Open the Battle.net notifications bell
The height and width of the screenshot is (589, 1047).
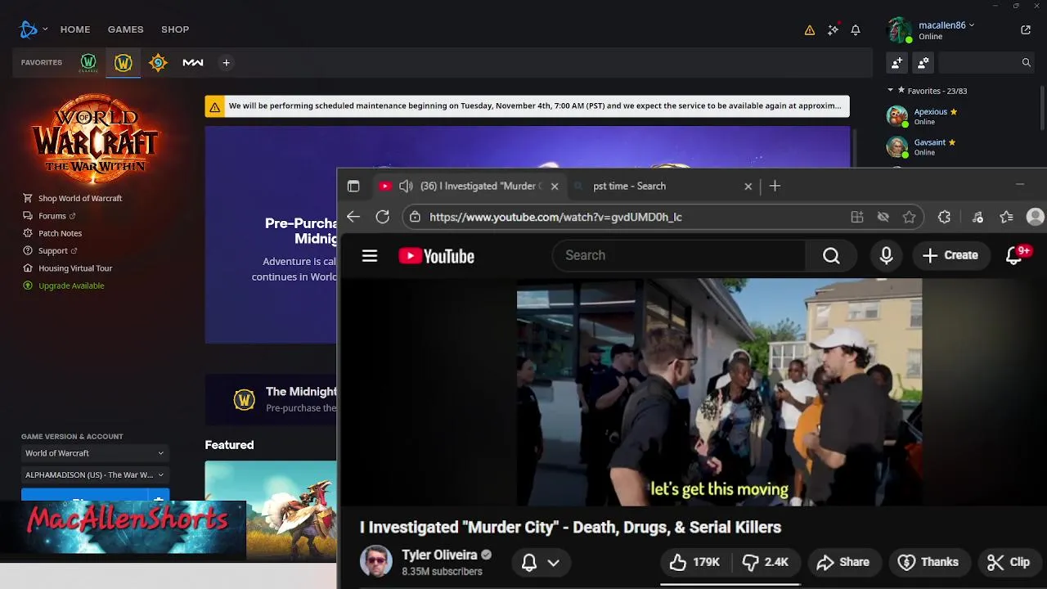(856, 30)
